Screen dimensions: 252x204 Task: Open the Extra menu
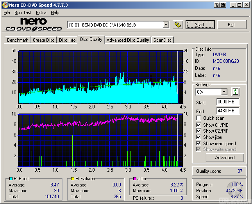(x=41, y=12)
